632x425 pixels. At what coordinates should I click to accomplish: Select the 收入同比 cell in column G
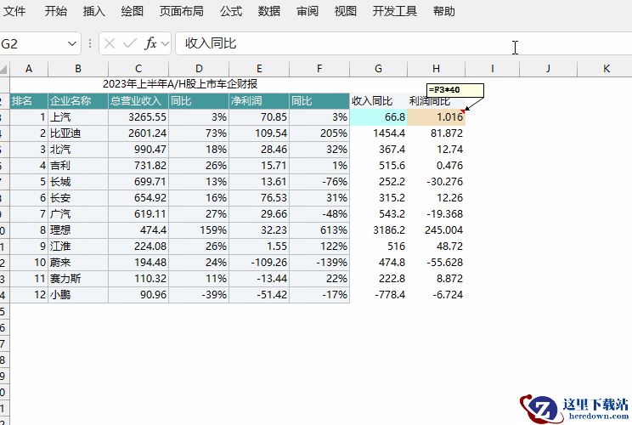(x=378, y=101)
